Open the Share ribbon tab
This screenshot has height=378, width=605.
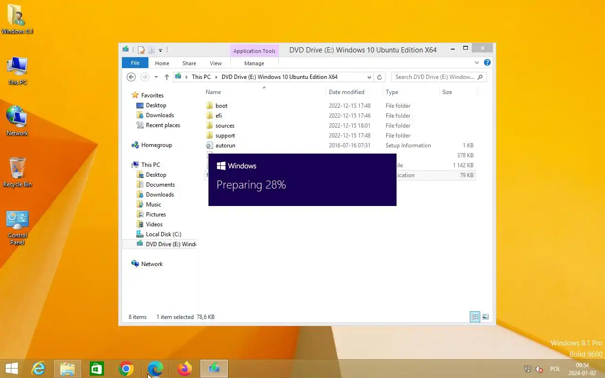(189, 63)
